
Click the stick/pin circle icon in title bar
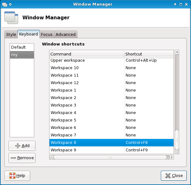[x=10, y=4]
